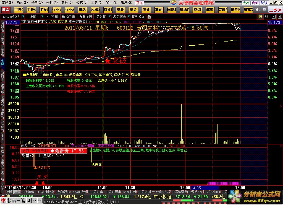The width and height of the screenshot is (283, 205).
Task: Click the 行业1 toolbar button
Action: pyautogui.click(x=57, y=10)
